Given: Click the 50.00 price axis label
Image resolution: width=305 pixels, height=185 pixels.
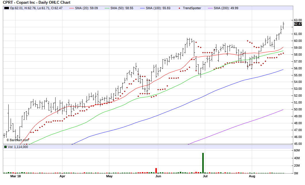Looking at the screenshot, I should click(298, 109).
